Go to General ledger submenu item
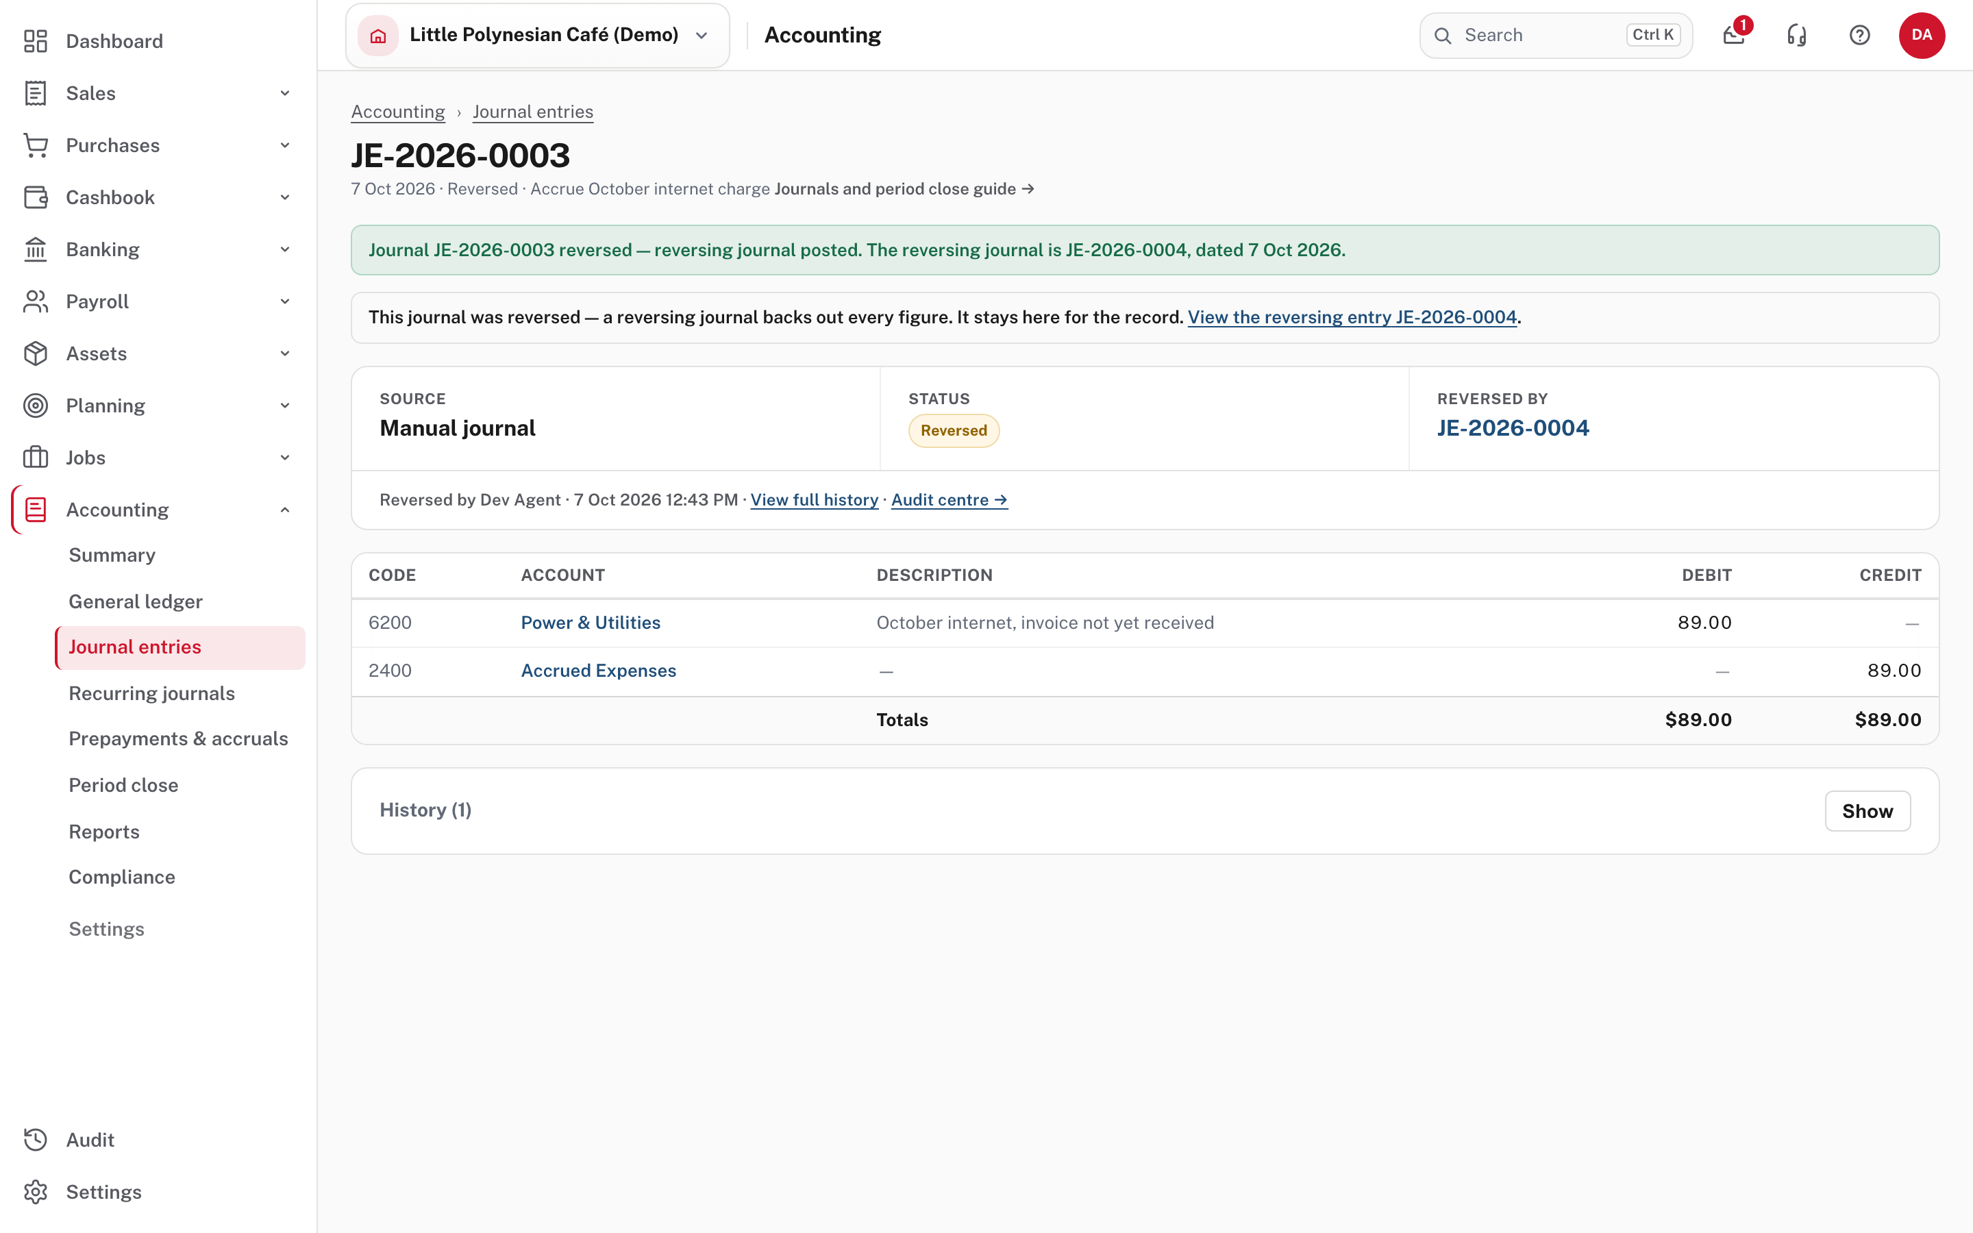The height and width of the screenshot is (1233, 1973). coord(136,601)
